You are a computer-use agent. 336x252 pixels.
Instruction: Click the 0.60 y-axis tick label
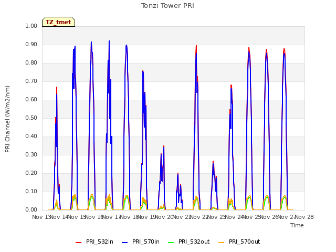coord(31,99)
